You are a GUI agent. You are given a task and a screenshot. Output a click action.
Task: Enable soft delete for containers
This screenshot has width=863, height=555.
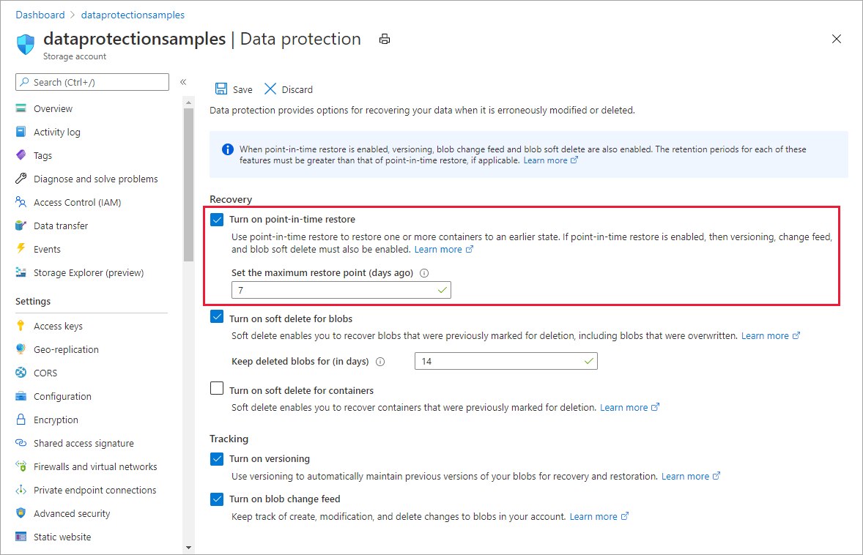217,390
